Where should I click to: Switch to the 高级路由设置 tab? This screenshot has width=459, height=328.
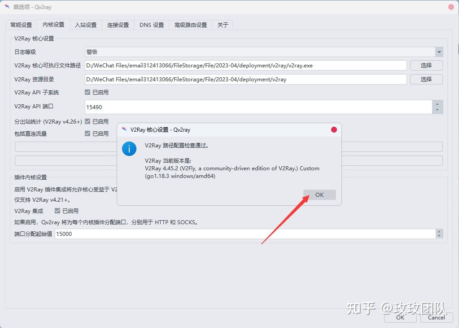point(191,25)
